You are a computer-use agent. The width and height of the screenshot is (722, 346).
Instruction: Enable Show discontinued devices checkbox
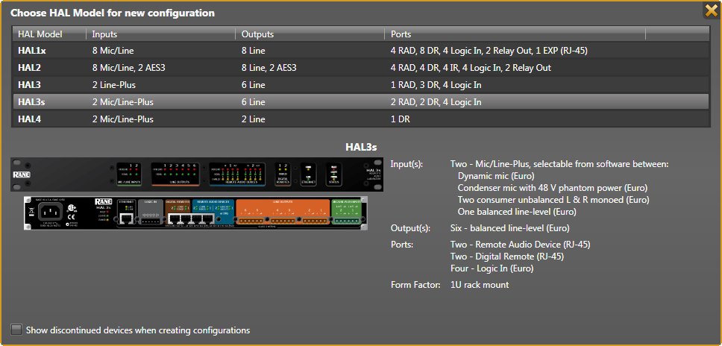[16, 330]
